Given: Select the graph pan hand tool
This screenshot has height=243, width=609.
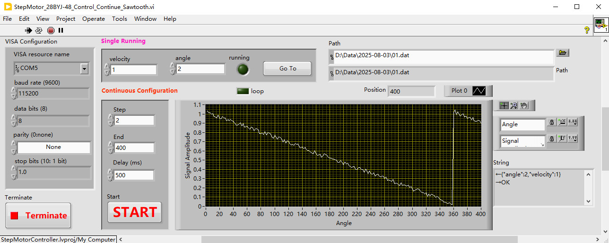Looking at the screenshot, I should click(x=523, y=105).
